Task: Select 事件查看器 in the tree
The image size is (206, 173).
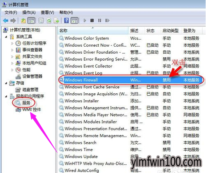Action: point(32,50)
